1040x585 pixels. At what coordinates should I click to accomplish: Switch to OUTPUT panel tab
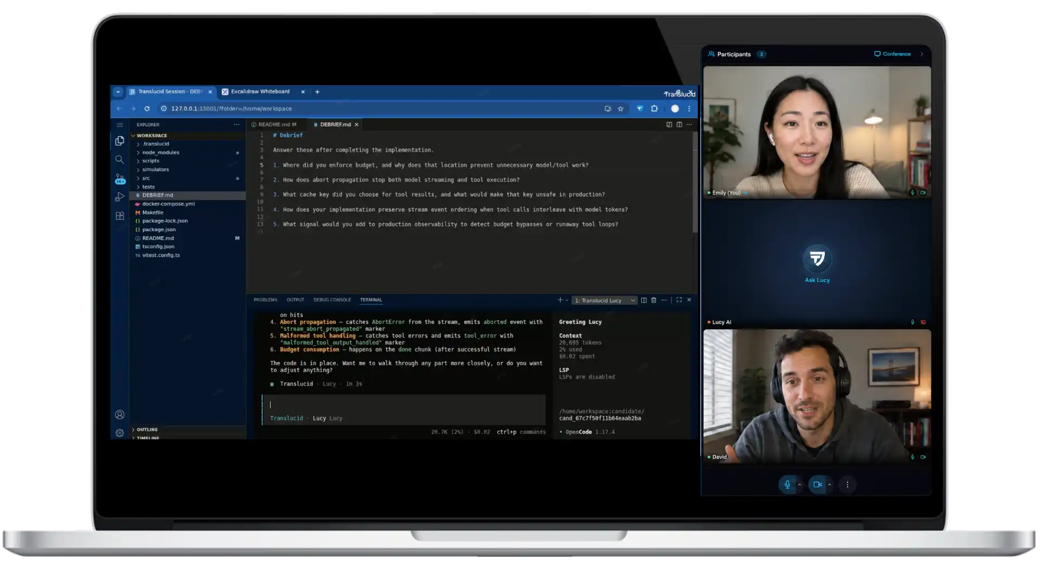pyautogui.click(x=295, y=300)
